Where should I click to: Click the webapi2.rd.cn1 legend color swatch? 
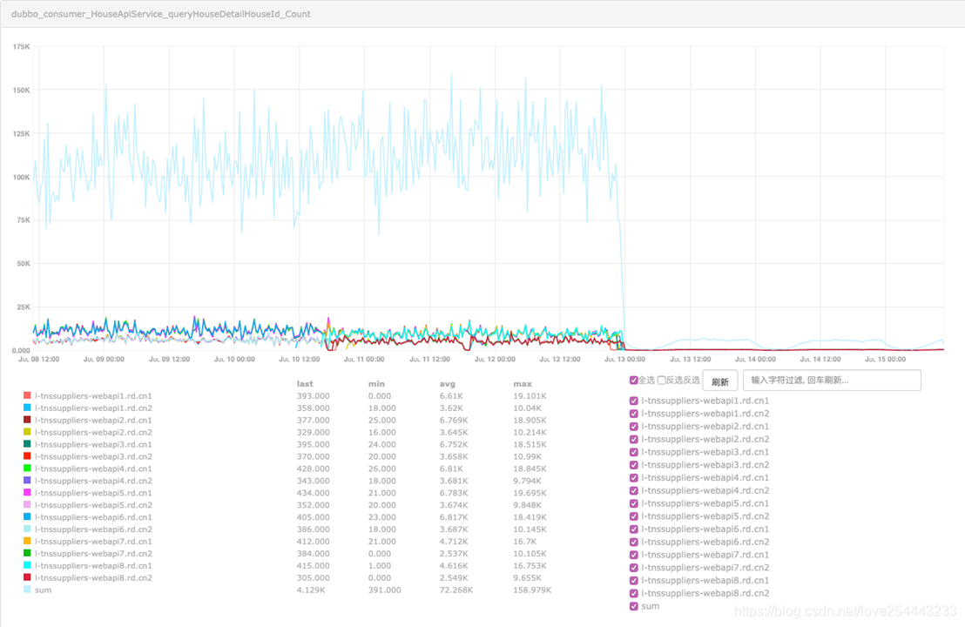pyautogui.click(x=27, y=420)
